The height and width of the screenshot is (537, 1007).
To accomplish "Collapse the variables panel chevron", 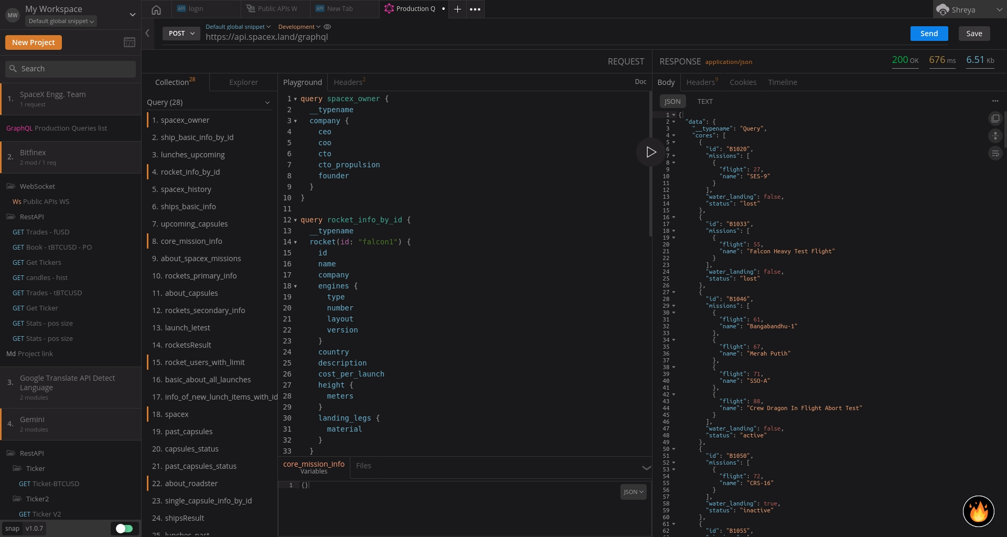I will tap(646, 467).
